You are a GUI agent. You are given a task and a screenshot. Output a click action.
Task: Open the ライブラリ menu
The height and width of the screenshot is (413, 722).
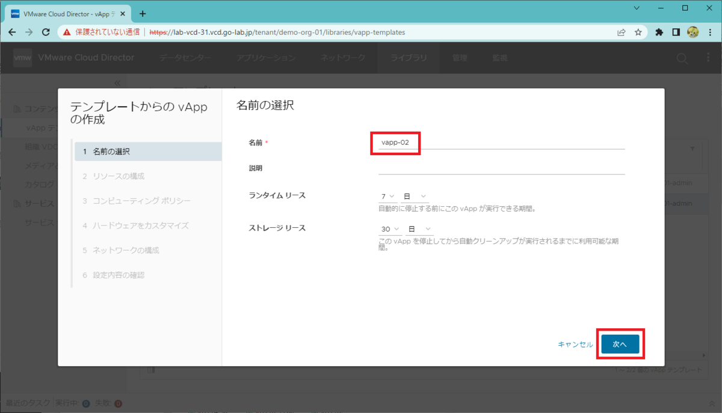[409, 58]
